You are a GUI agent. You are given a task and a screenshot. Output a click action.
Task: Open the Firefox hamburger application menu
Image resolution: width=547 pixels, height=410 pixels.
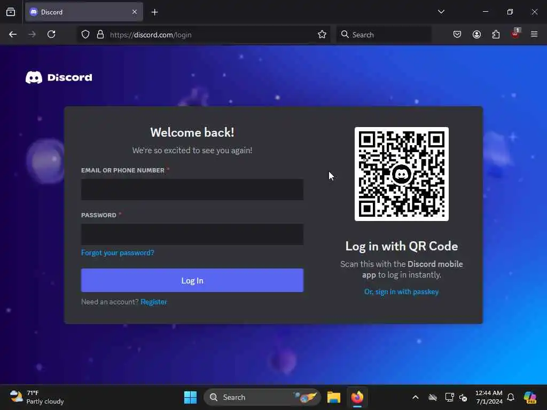tap(534, 35)
